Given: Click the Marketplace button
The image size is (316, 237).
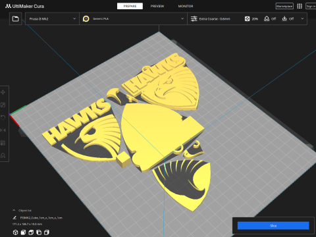Looking at the screenshot, I should click(284, 6).
